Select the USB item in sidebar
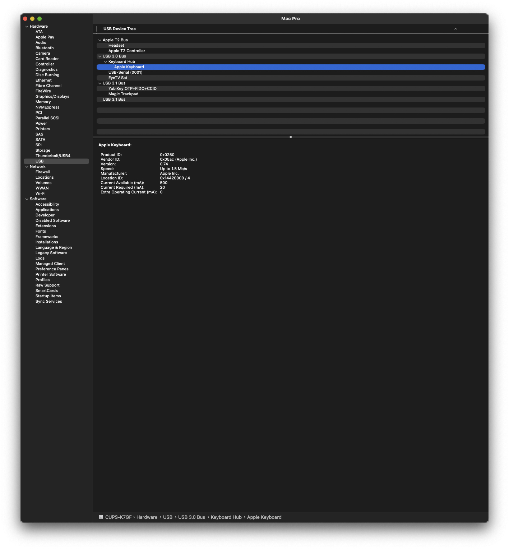Screen dimensions: 509x549 (x=56, y=161)
